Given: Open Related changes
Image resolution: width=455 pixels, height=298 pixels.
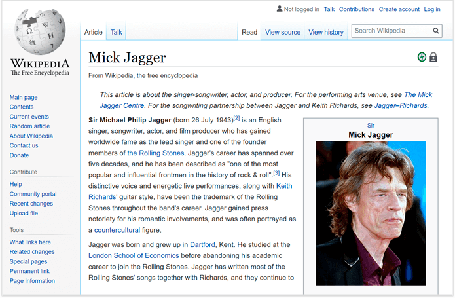Looking at the screenshot, I should click(32, 252).
